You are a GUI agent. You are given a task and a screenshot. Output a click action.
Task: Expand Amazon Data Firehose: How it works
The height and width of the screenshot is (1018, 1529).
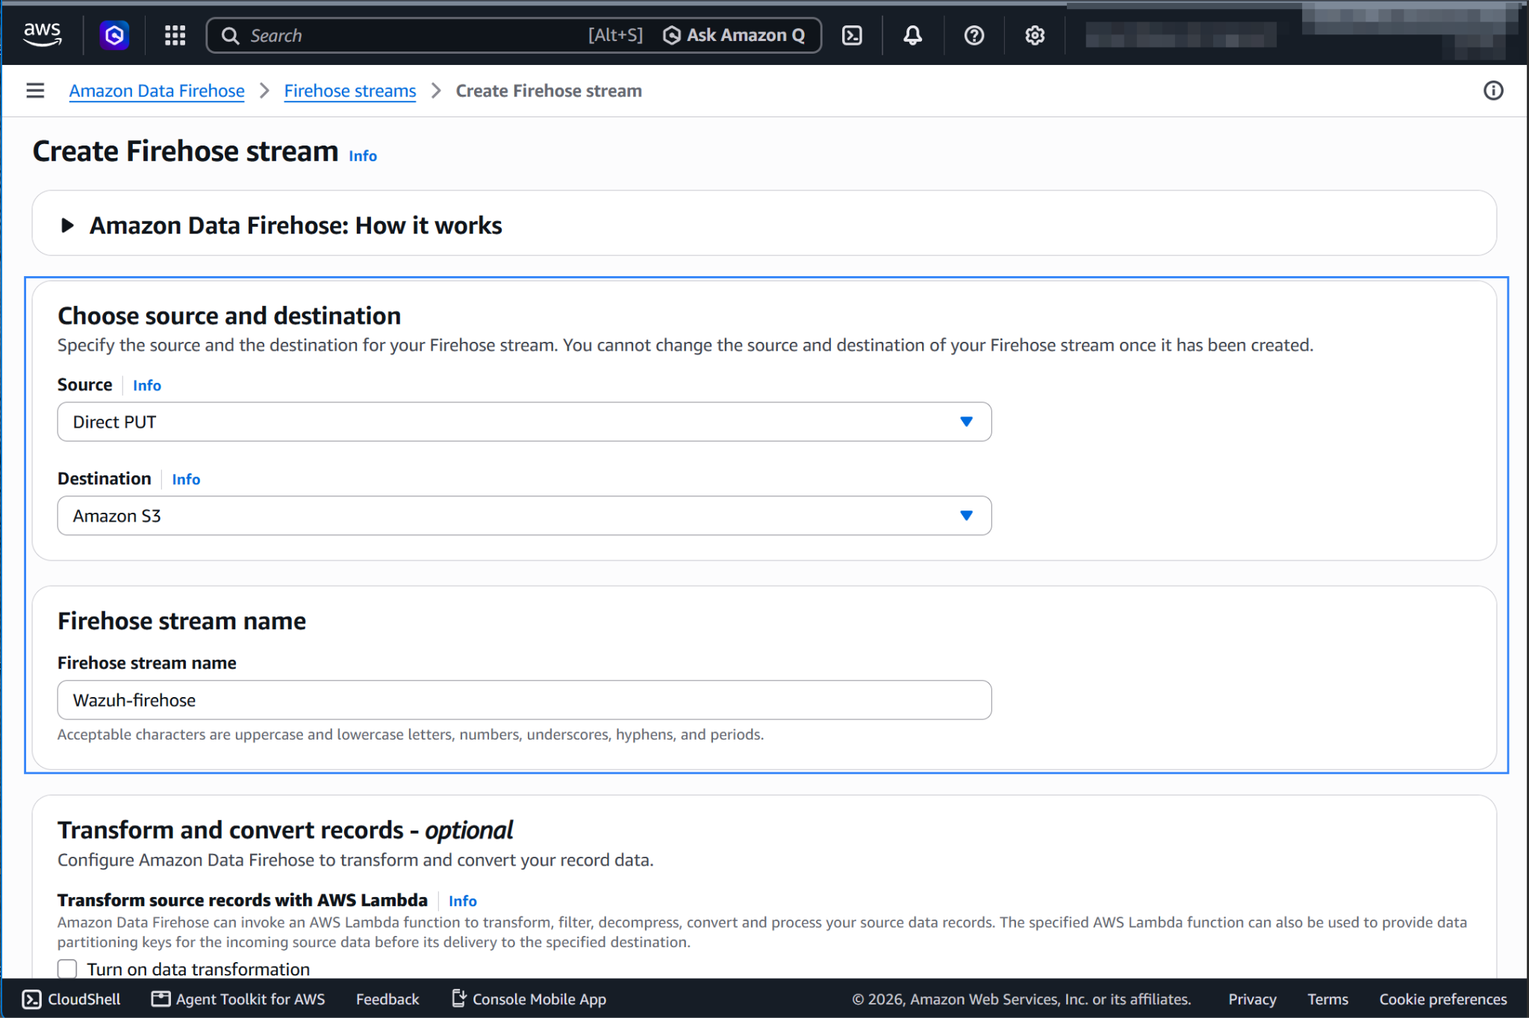pyautogui.click(x=67, y=225)
